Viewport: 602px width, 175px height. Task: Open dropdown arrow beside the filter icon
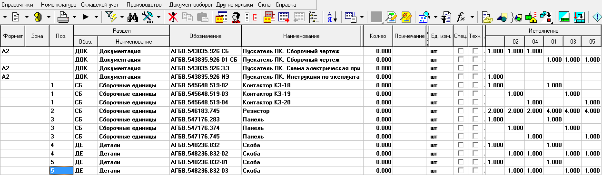point(121,17)
